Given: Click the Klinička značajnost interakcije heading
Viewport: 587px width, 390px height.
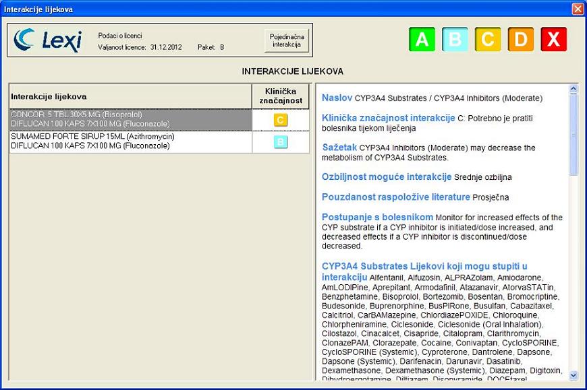Looking at the screenshot, I should 388,118.
